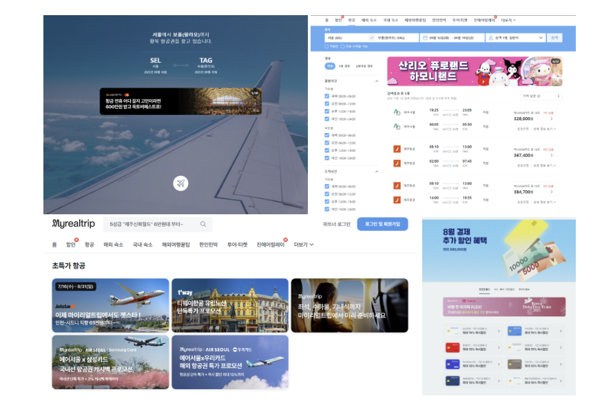Open the 산리오 퓨로랜드 하모니랜드 banner
613x412 pixels.
coord(475,72)
